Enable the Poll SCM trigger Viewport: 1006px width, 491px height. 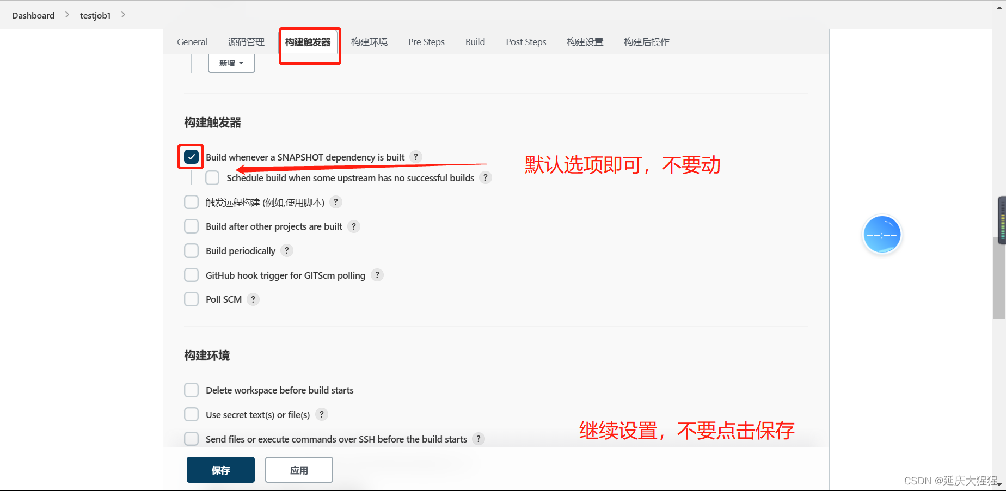[x=191, y=299]
